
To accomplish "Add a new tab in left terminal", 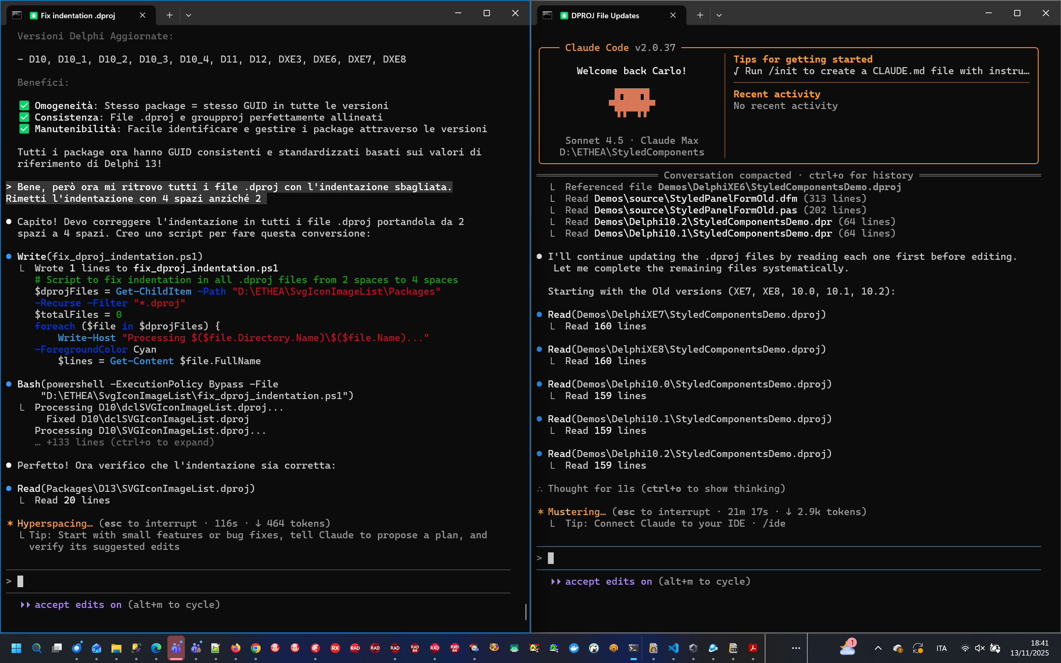I will coord(170,15).
